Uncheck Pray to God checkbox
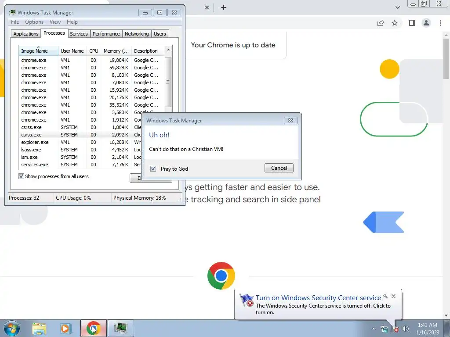Viewport: 450px width, 337px height. [x=153, y=169]
